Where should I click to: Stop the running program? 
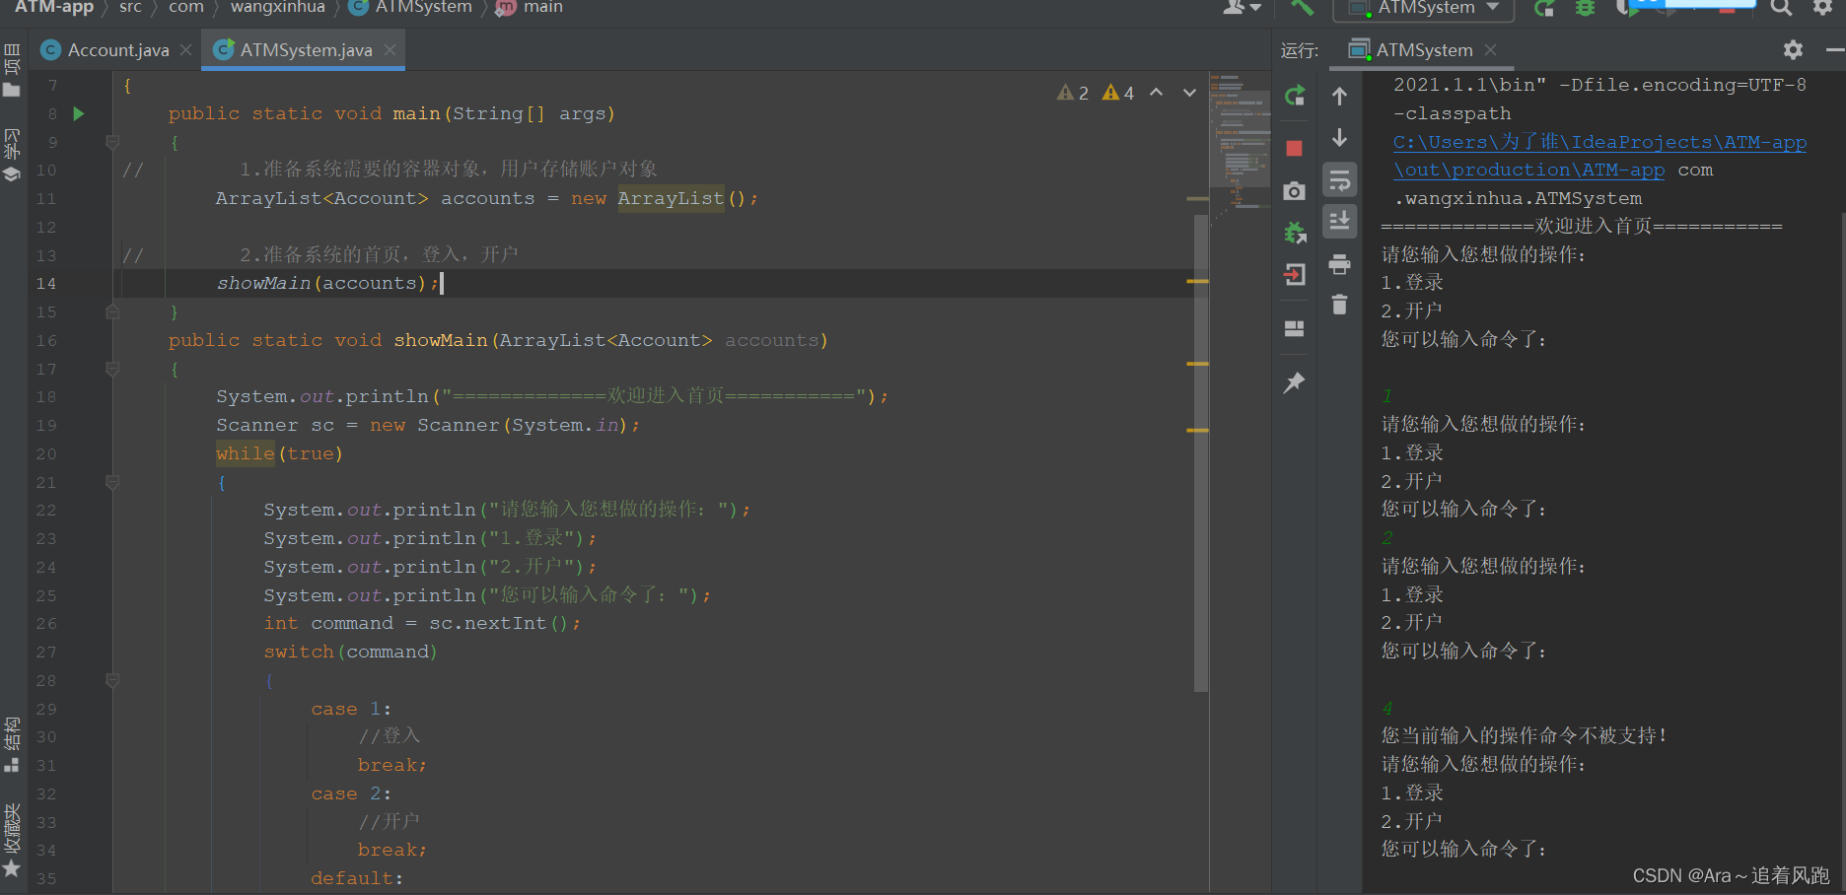pos(1295,148)
